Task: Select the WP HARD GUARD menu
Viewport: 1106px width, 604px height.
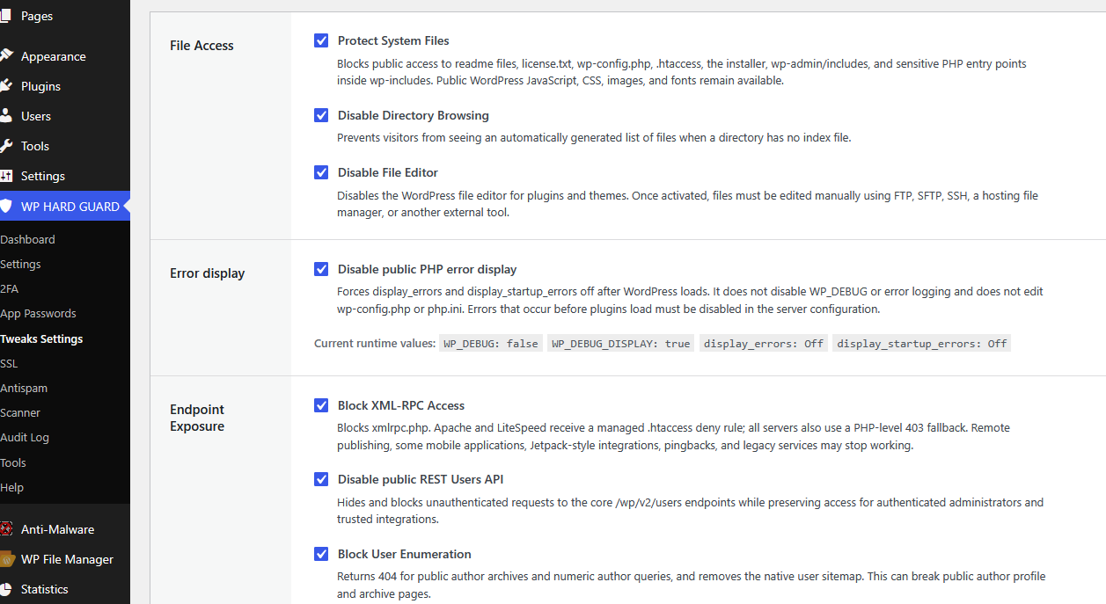Action: 65,207
